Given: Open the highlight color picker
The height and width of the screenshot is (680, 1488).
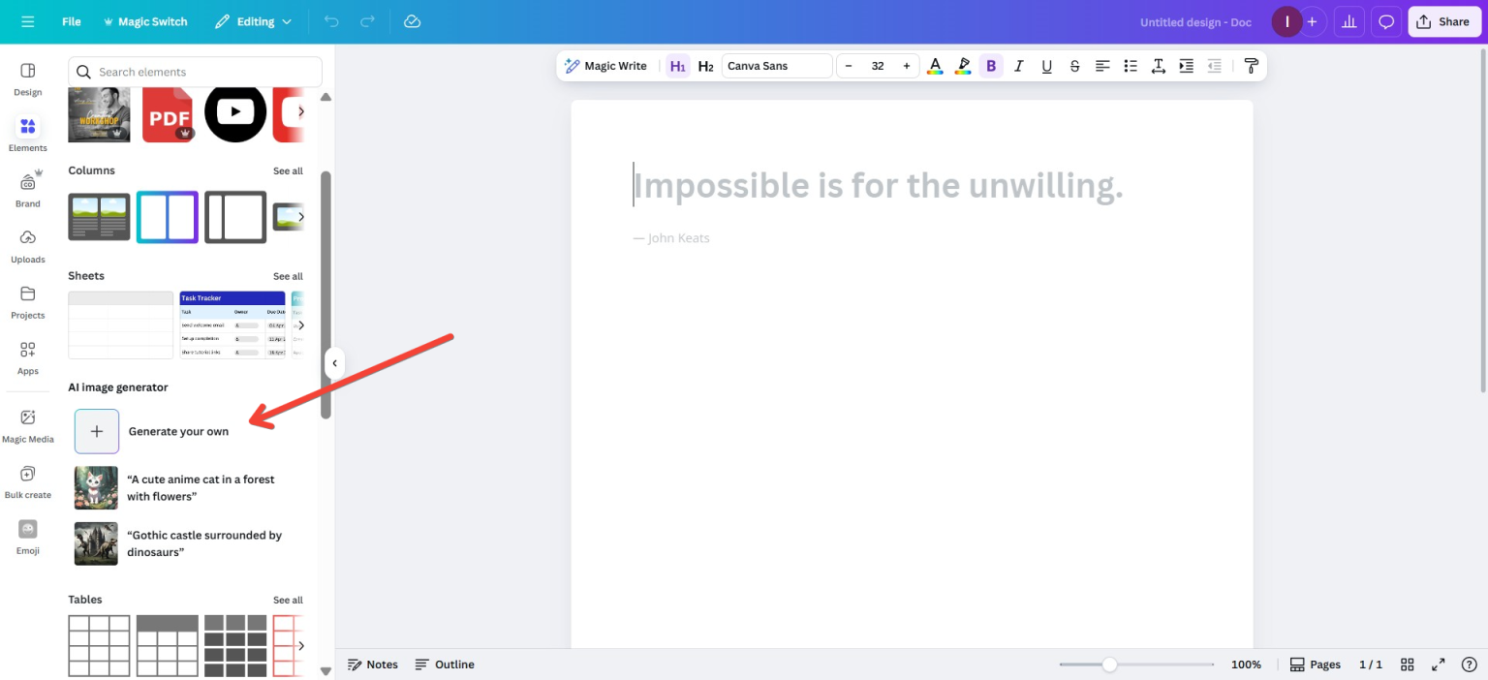Looking at the screenshot, I should click(x=963, y=66).
